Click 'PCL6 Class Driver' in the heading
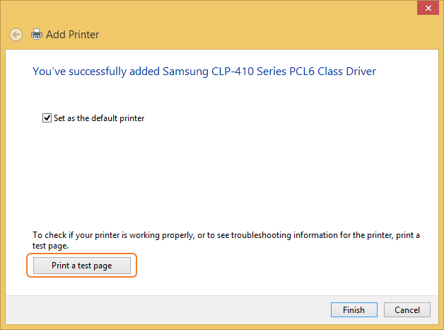 (x=333, y=72)
